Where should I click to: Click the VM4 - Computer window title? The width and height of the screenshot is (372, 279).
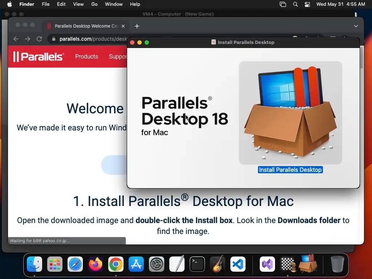click(x=178, y=14)
